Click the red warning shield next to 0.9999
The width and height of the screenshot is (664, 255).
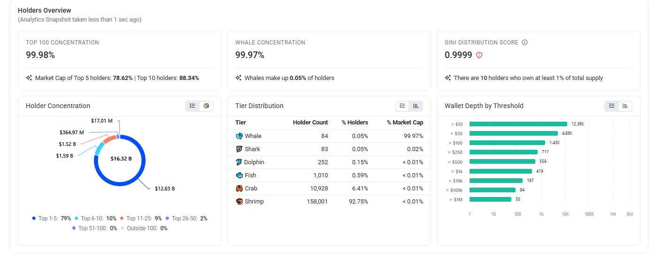(x=479, y=55)
